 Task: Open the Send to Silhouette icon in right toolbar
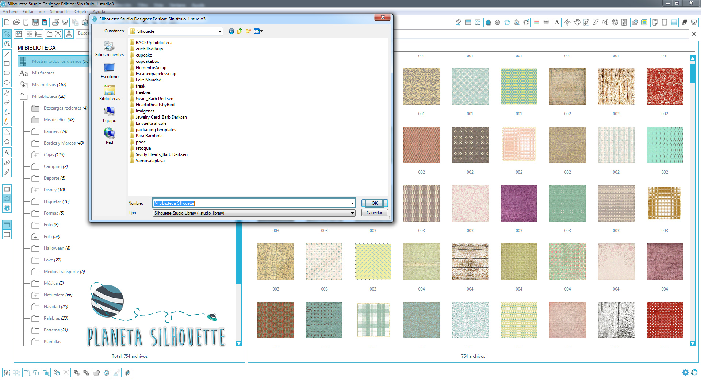click(x=694, y=23)
